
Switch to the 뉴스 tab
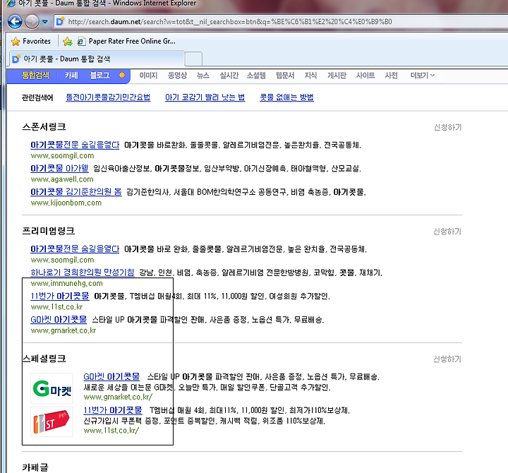(202, 76)
